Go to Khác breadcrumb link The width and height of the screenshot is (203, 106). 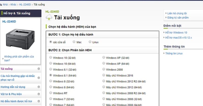tap(13, 5)
